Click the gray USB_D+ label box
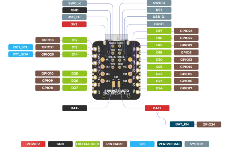Image resolution: width=232 pixels, height=154 pixels. pos(74,17)
